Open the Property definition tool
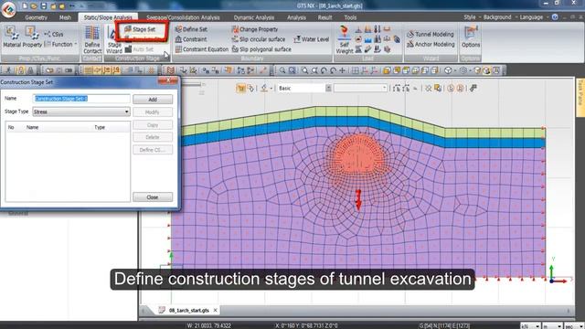Screen dimensions: 585x329 32,37
